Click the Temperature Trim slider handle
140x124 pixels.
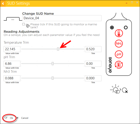tap(58, 49)
